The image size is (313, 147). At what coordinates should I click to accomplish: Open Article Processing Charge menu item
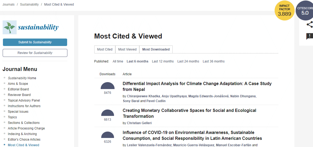tap(26, 128)
